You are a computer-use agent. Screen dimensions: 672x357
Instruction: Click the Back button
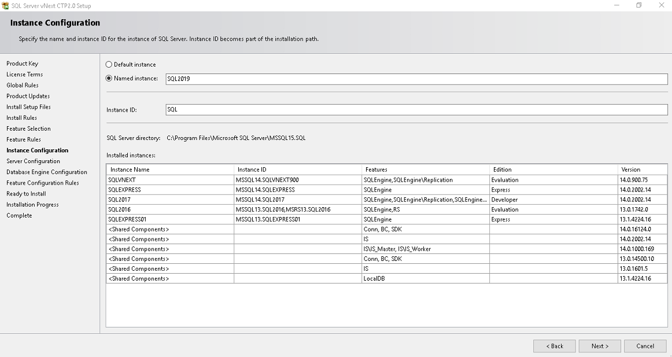click(x=554, y=346)
